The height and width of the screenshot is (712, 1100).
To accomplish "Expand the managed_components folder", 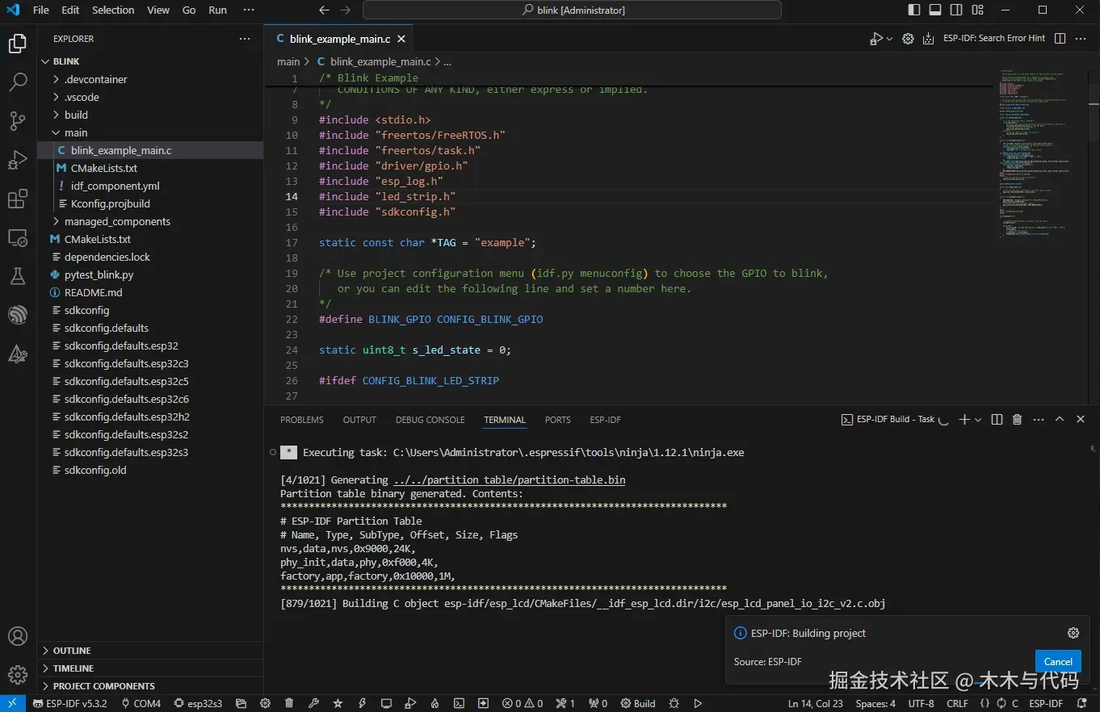I will (x=117, y=221).
